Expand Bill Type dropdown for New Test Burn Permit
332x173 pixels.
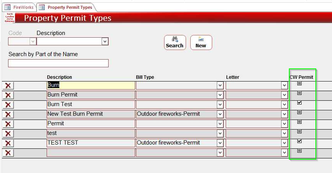[220, 114]
